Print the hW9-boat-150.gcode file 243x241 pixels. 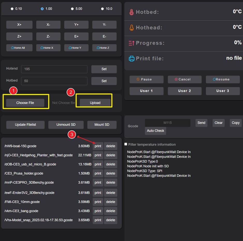[98, 146]
